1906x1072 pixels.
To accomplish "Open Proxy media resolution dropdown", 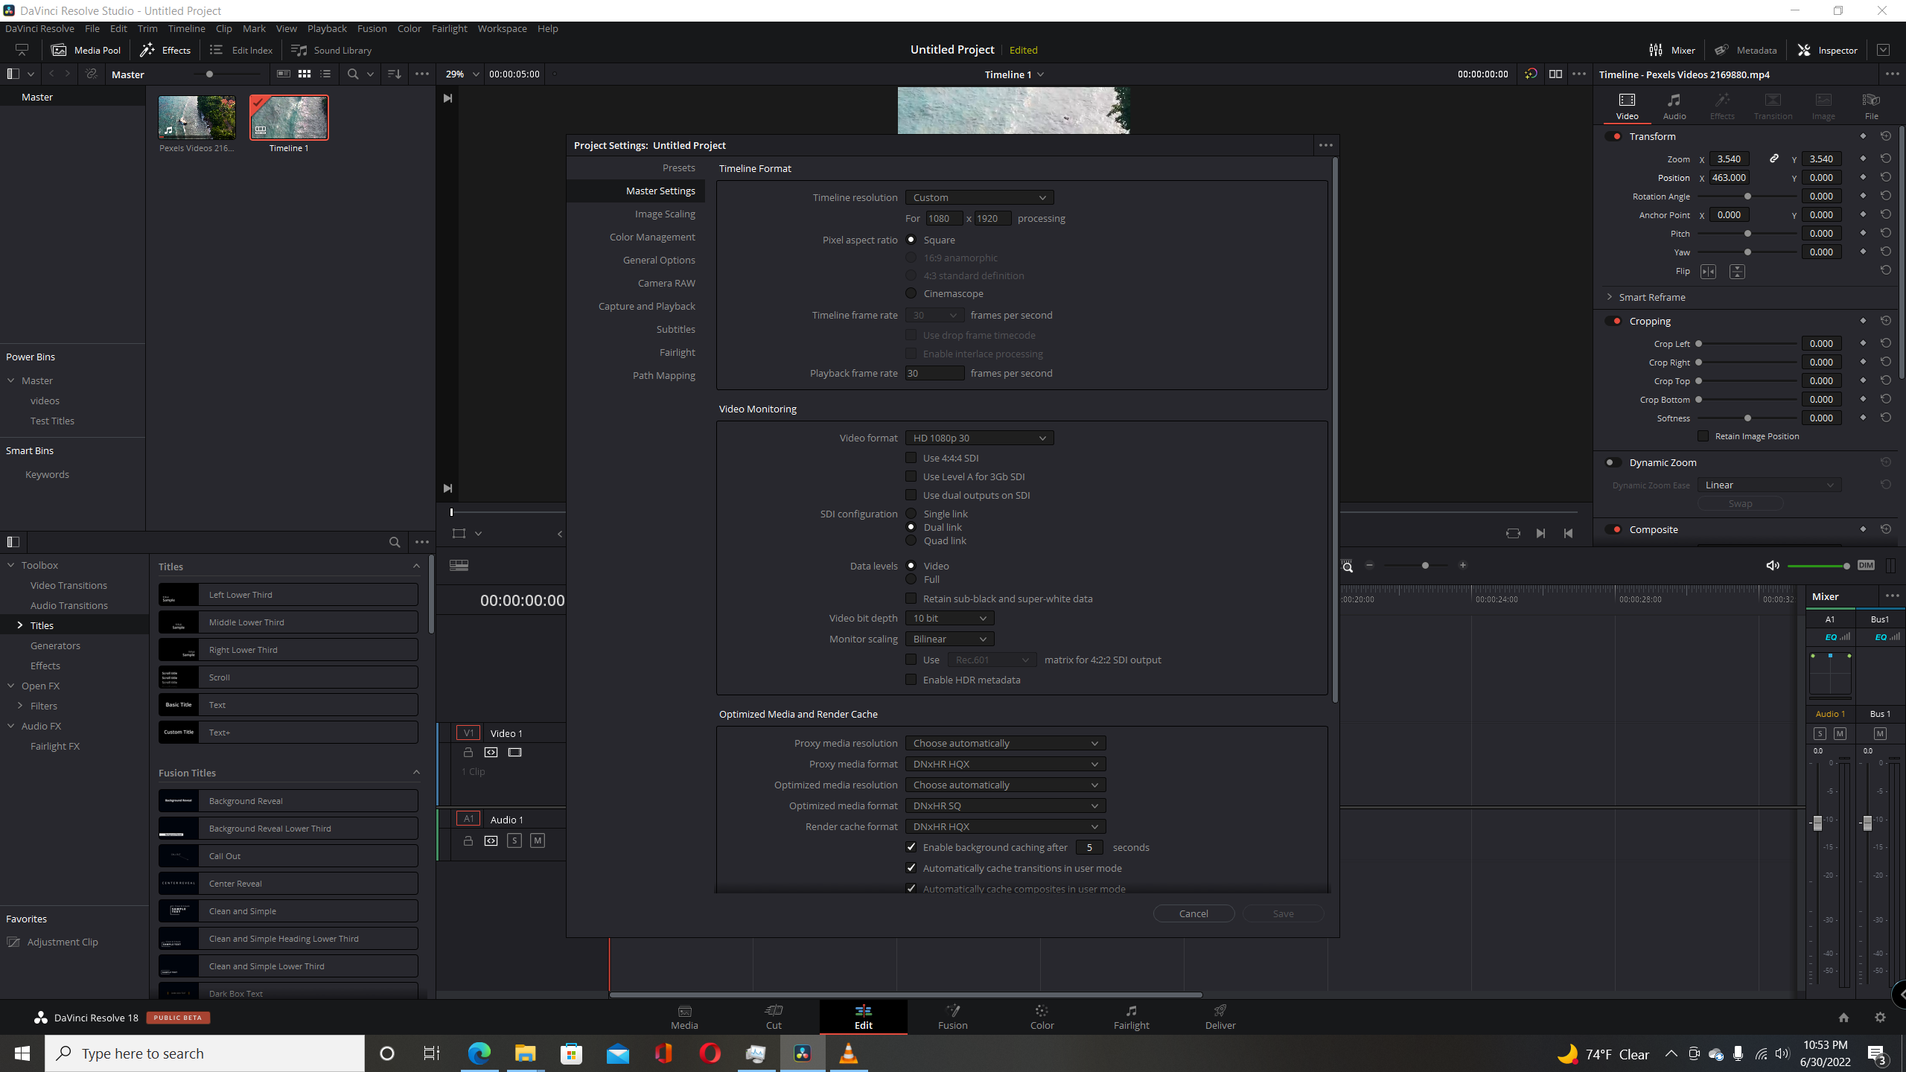I will [1005, 743].
